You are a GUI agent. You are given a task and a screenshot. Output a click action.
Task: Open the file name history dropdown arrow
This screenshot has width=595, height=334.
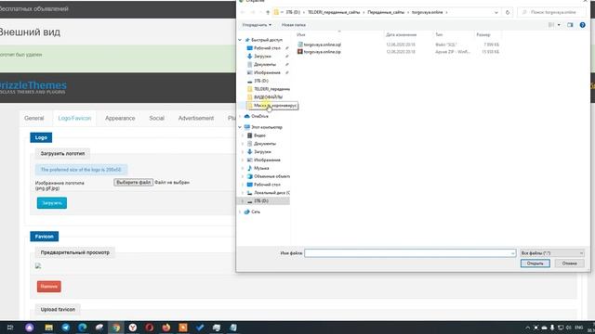click(512, 253)
